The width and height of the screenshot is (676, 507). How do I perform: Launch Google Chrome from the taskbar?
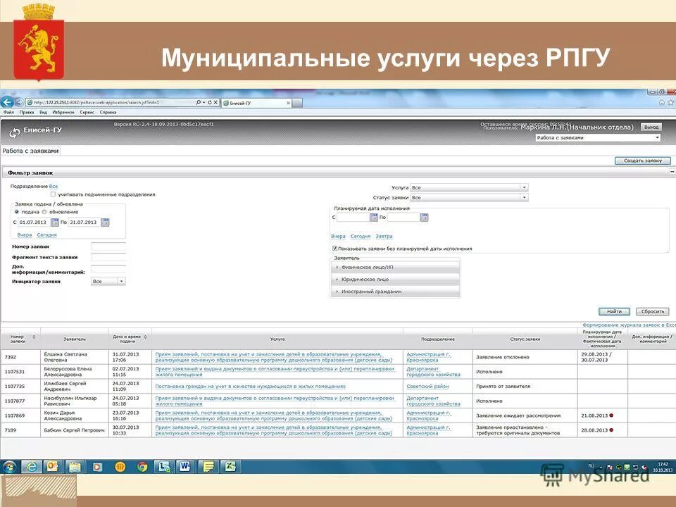(143, 466)
